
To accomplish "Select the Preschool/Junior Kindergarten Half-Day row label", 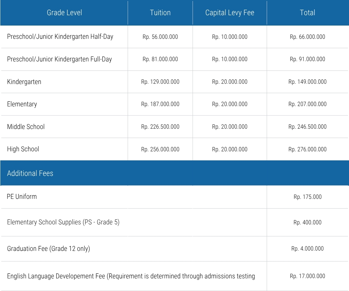I will (60, 37).
